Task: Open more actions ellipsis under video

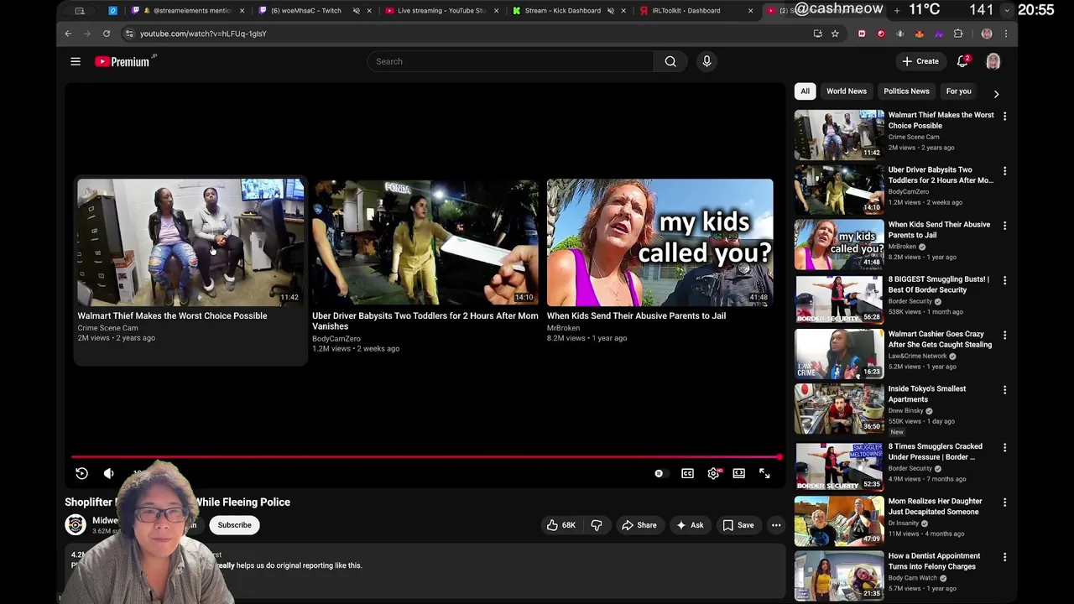Action: pyautogui.click(x=776, y=525)
